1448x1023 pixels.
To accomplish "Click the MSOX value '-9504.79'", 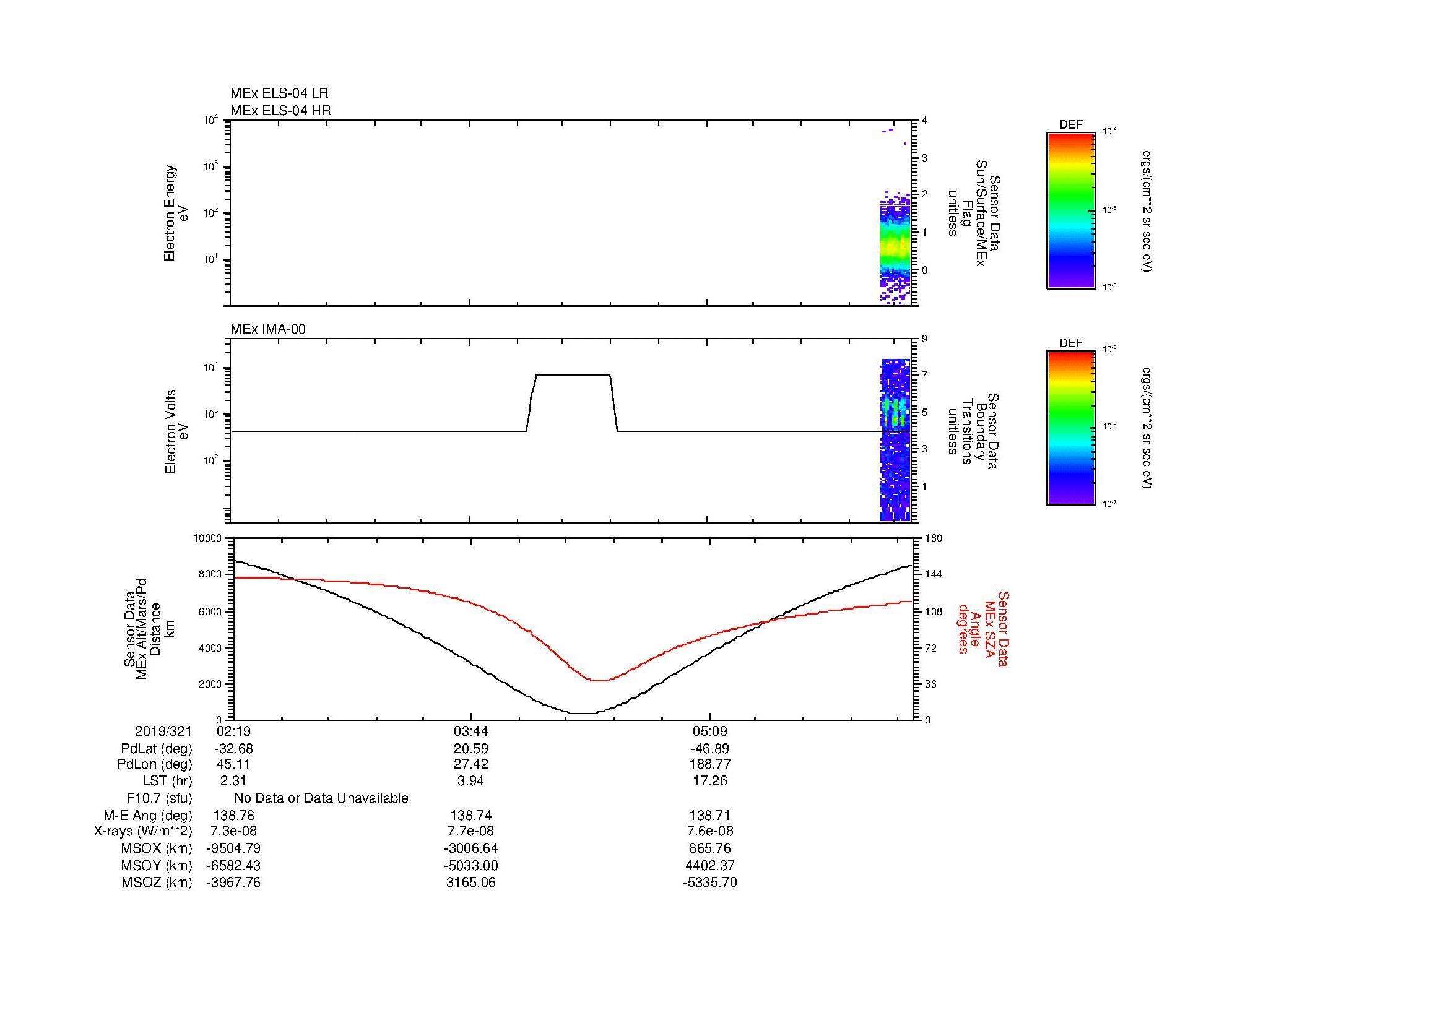I will coord(233,848).
